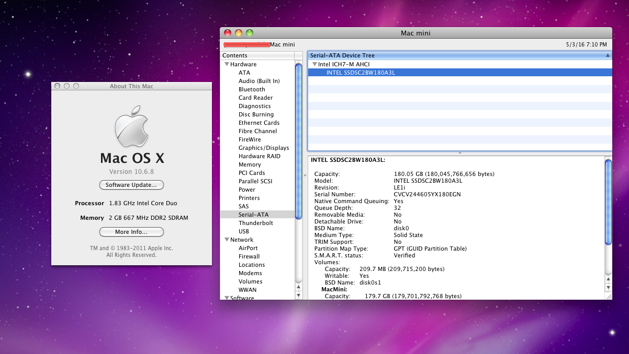The width and height of the screenshot is (629, 354).
Task: Click More Info button in About This Mac
Action: (x=131, y=232)
